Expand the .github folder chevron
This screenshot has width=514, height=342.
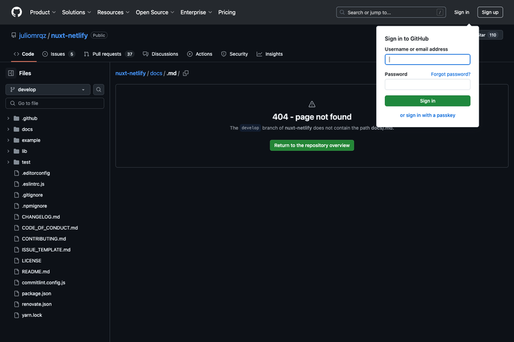(8, 118)
